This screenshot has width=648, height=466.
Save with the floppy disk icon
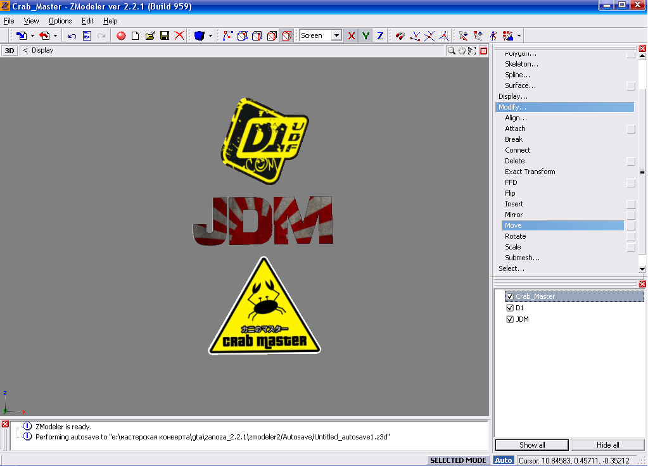[165, 36]
